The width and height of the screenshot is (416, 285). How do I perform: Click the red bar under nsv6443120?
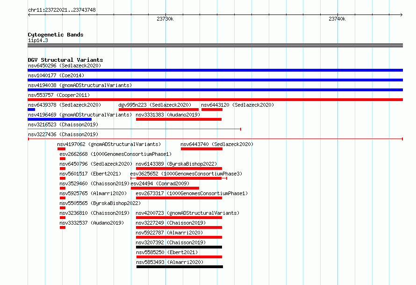point(212,110)
